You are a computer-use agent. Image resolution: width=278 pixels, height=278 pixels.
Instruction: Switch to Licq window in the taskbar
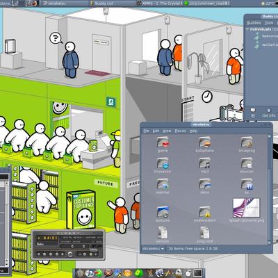207,3
